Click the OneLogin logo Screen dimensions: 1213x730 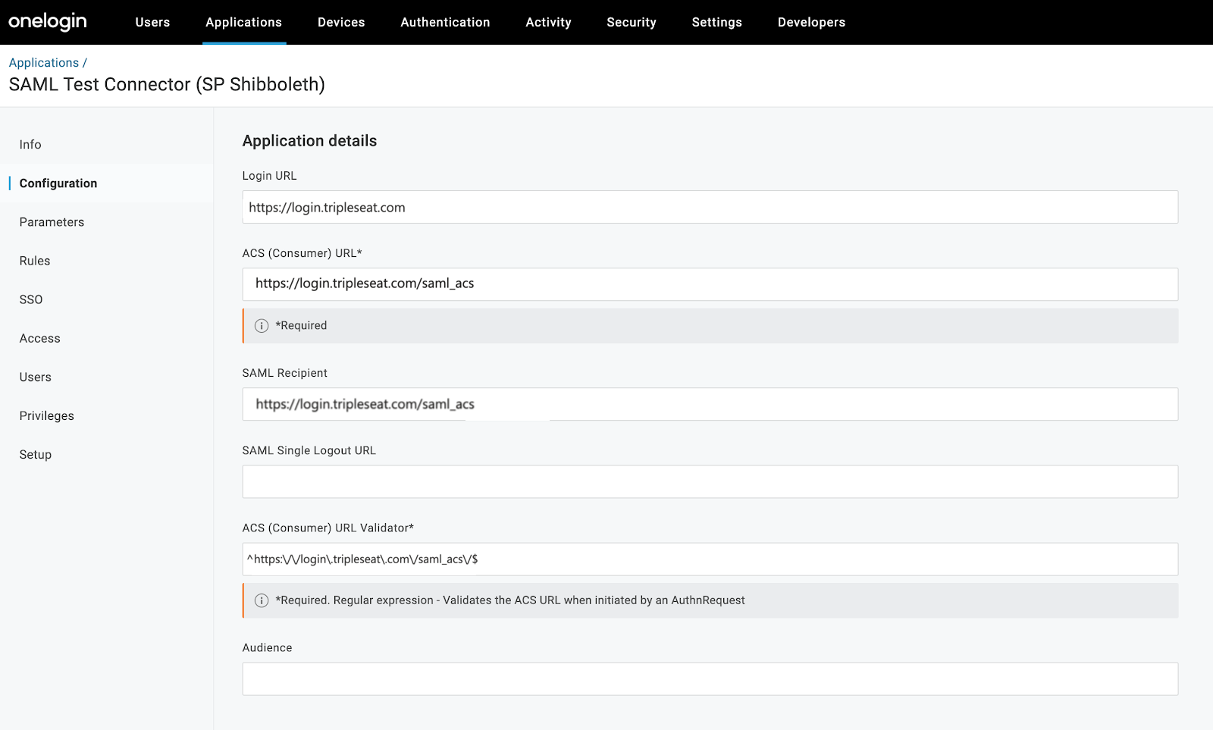pos(48,22)
